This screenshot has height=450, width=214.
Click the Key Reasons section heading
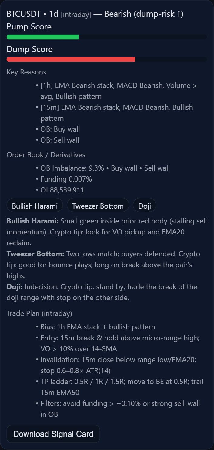coord(26,72)
